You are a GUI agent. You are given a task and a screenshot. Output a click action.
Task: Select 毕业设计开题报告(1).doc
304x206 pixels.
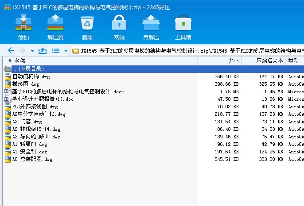[x=43, y=99]
